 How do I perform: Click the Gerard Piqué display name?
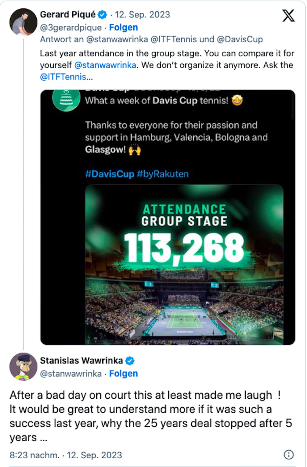click(x=68, y=15)
